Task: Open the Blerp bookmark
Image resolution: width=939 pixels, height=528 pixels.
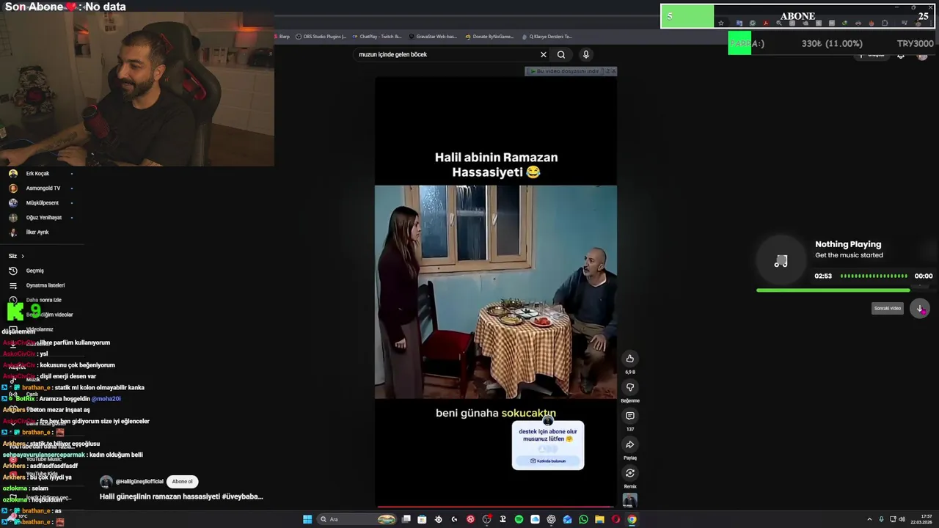Action: tap(282, 36)
